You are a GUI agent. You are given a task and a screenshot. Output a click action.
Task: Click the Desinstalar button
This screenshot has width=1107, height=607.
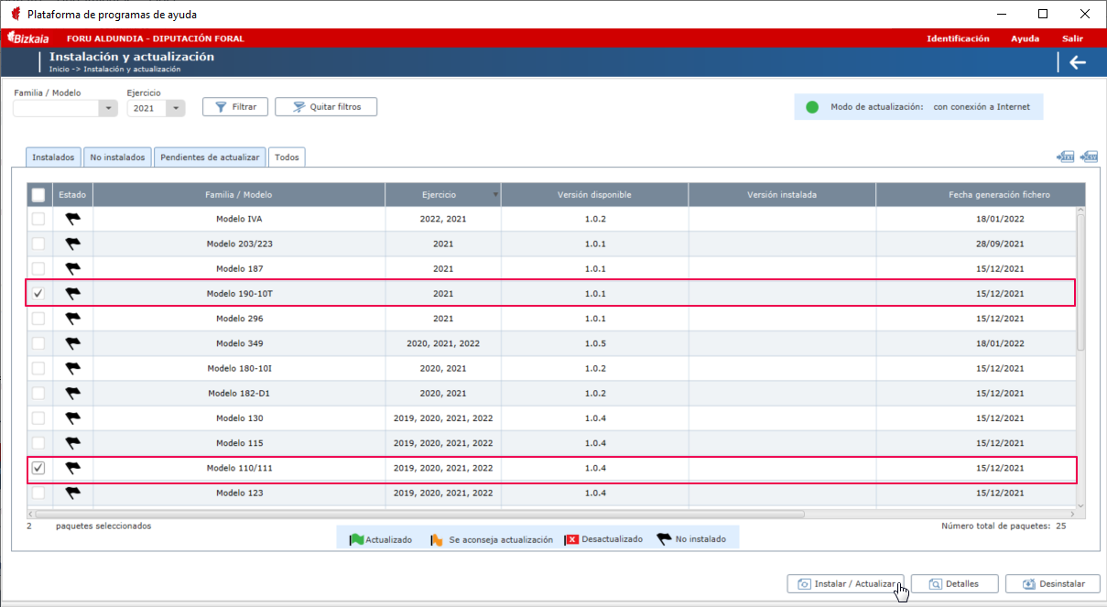[1053, 584]
